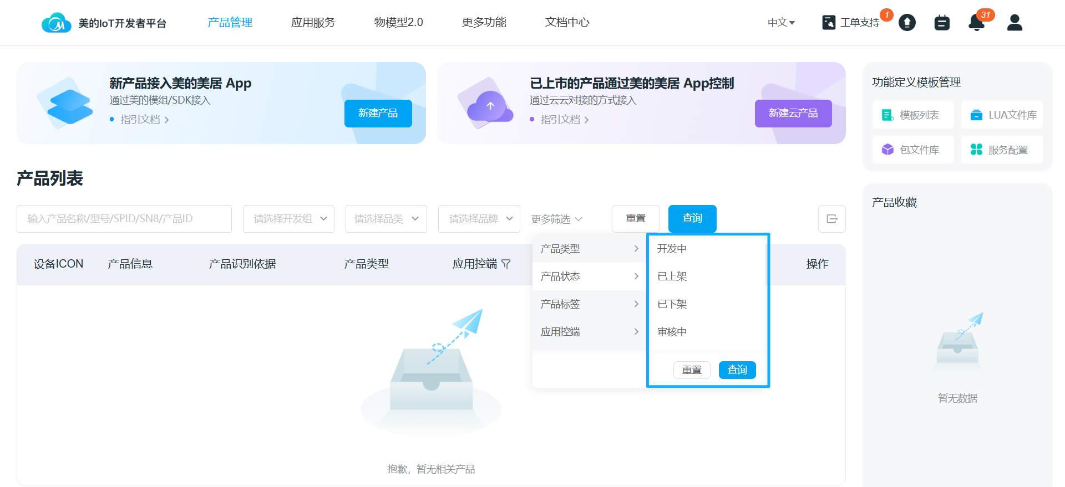Select 产品类型 in filter menu

coord(589,249)
